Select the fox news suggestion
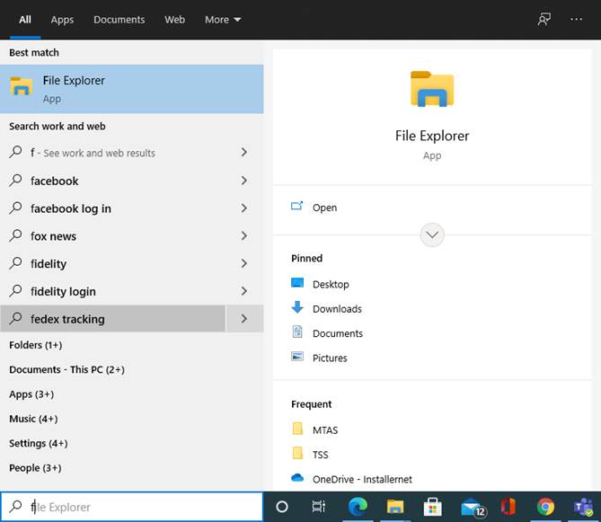Screen dimensions: 601x522 112,236
